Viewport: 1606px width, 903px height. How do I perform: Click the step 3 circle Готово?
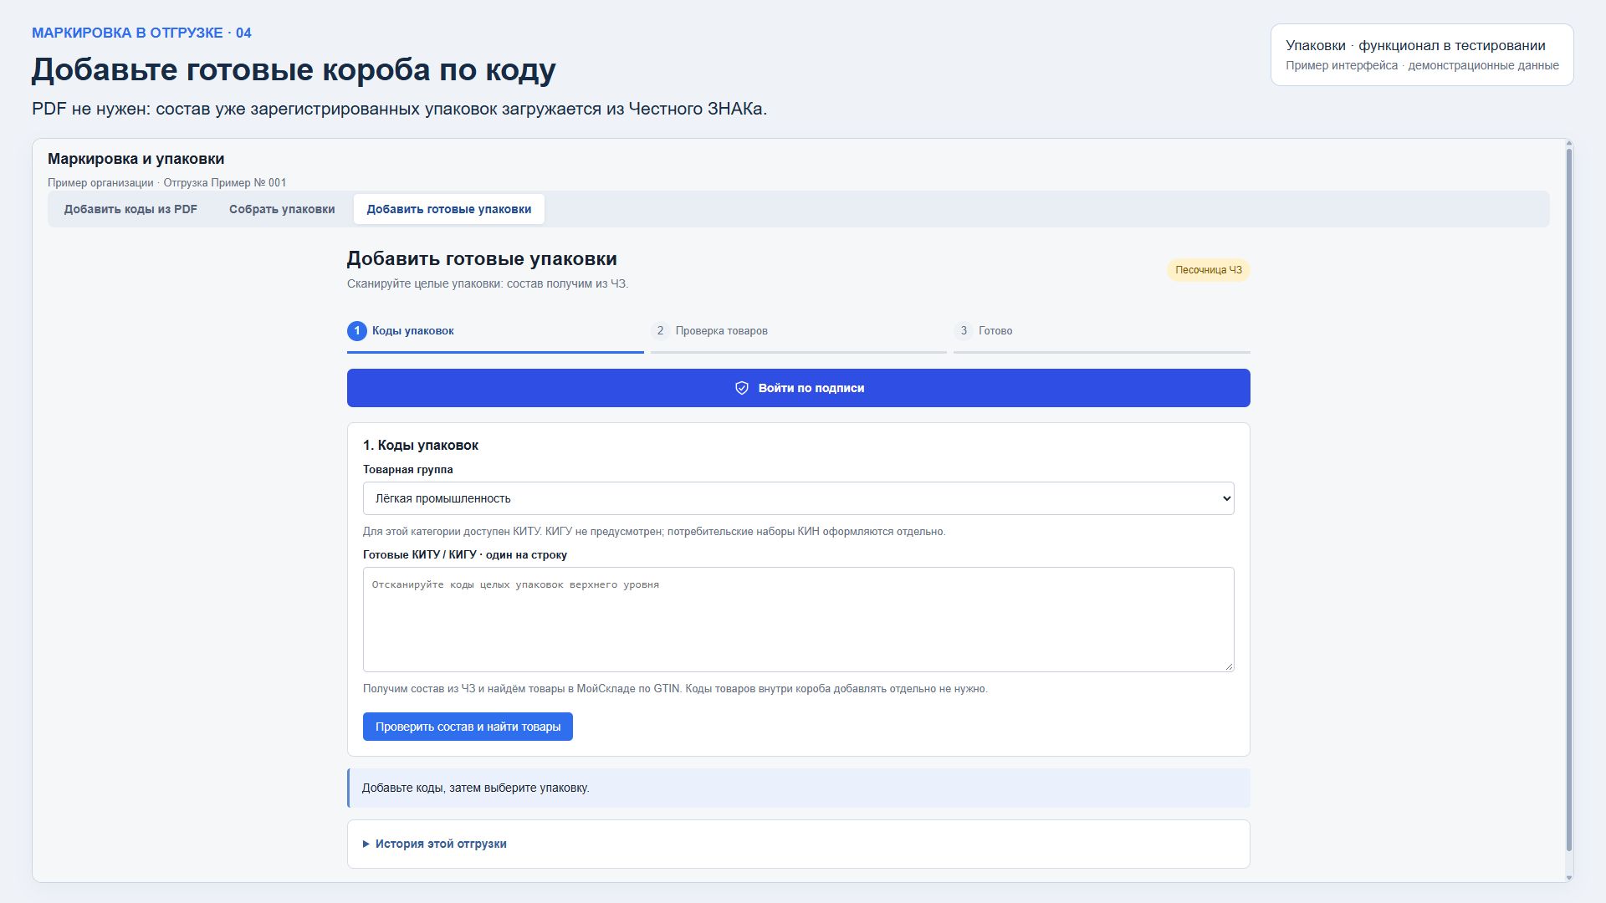pyautogui.click(x=964, y=331)
